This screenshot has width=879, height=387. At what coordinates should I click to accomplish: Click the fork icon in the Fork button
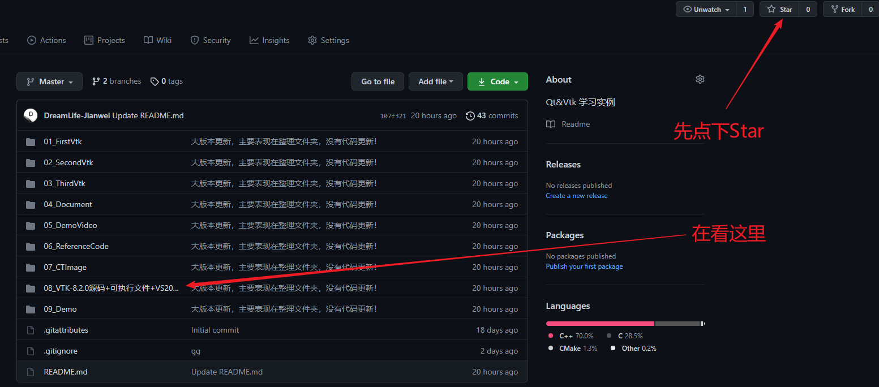834,9
